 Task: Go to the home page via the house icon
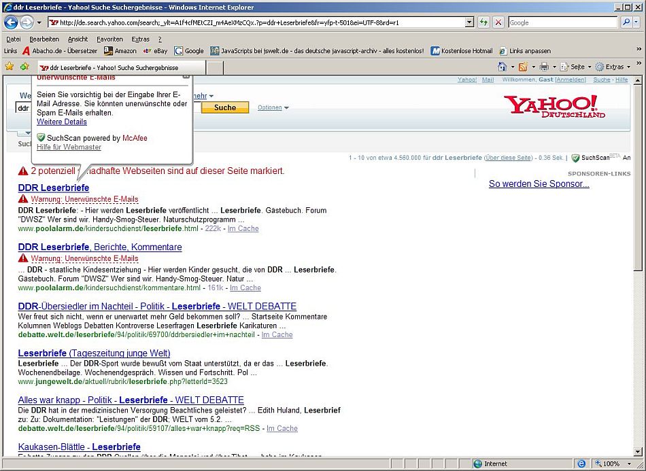[x=502, y=67]
